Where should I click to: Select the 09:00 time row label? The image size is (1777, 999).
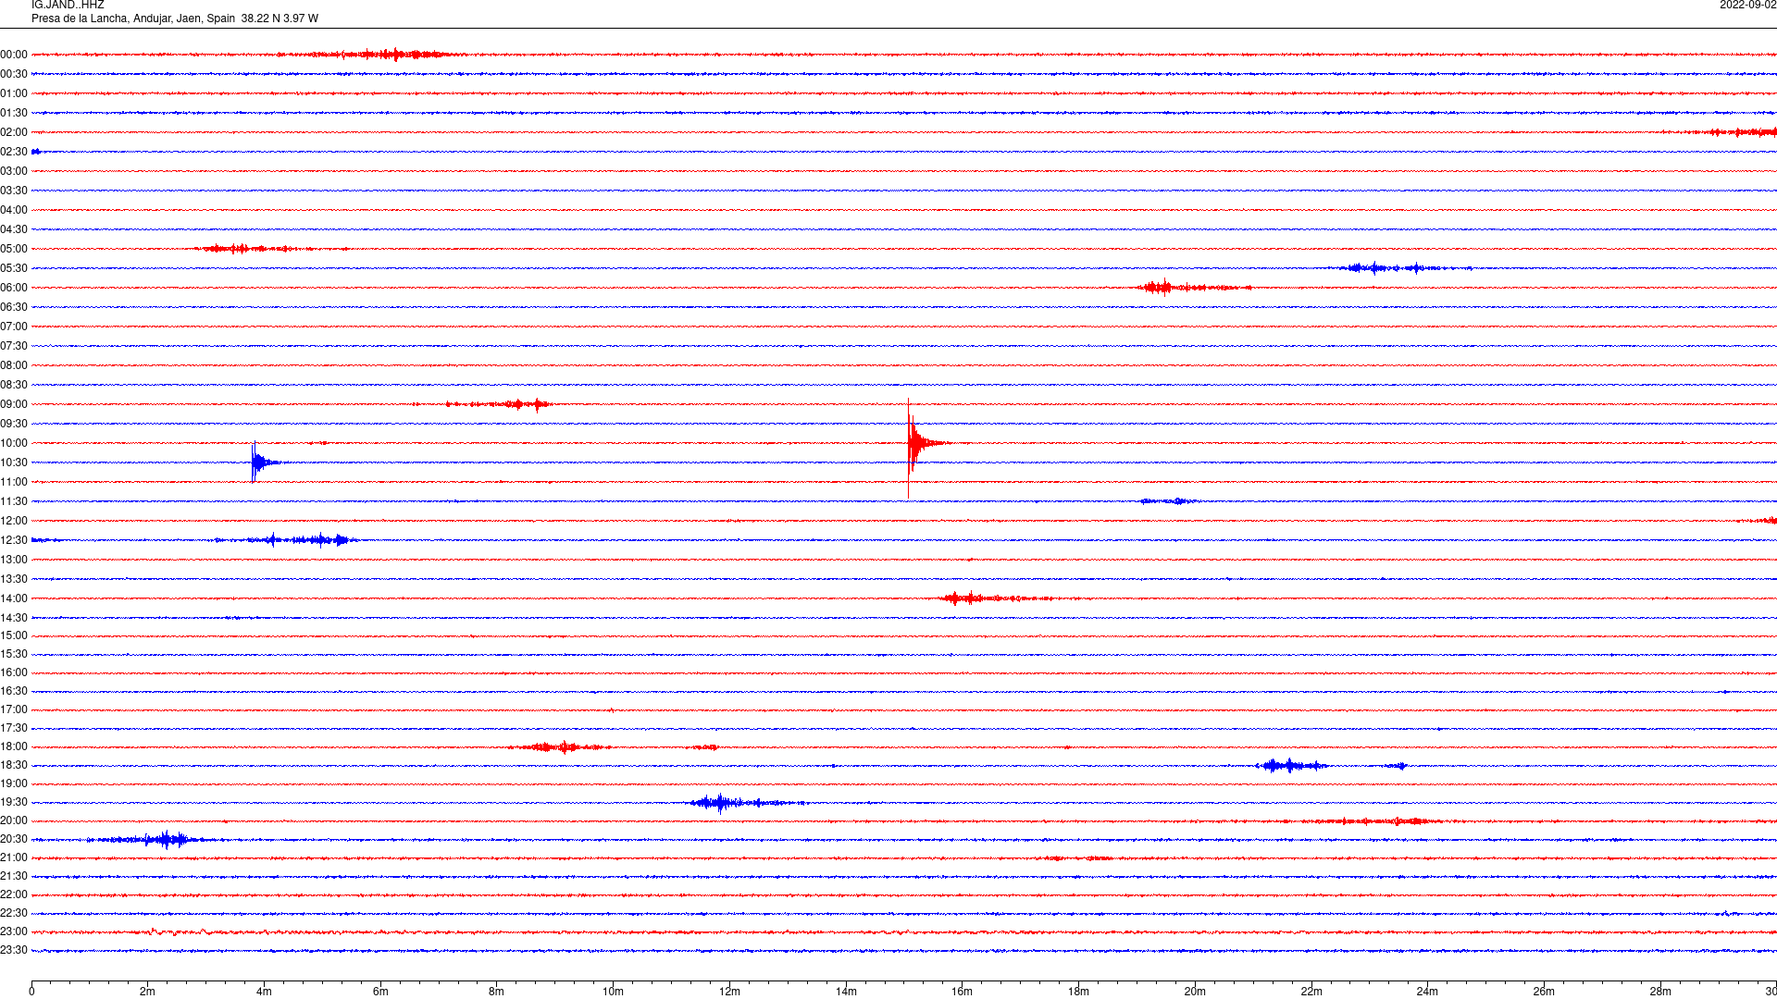point(14,404)
